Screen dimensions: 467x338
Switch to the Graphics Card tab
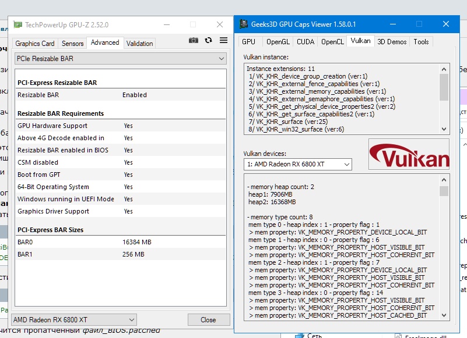35,44
